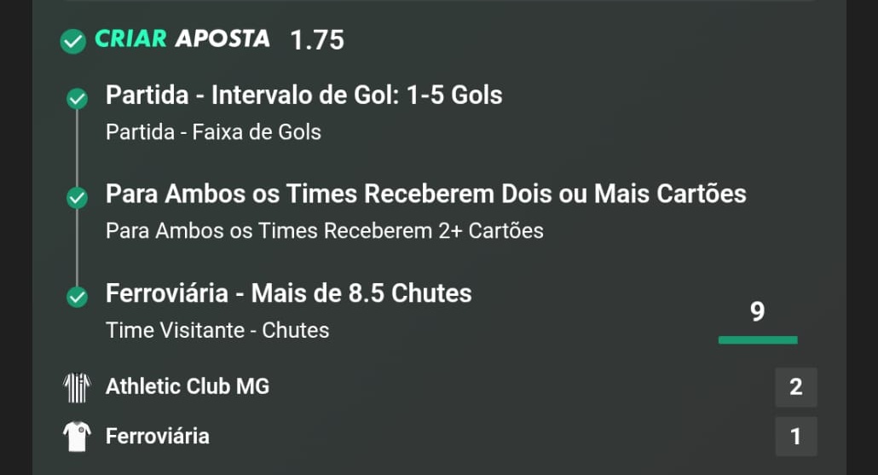Click the Athletic Club MG striped jersey icon
The height and width of the screenshot is (475, 878).
77,387
